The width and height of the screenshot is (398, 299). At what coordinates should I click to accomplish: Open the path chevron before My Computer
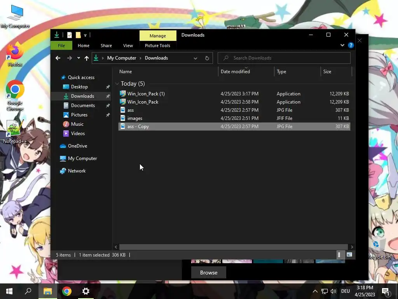tap(103, 58)
